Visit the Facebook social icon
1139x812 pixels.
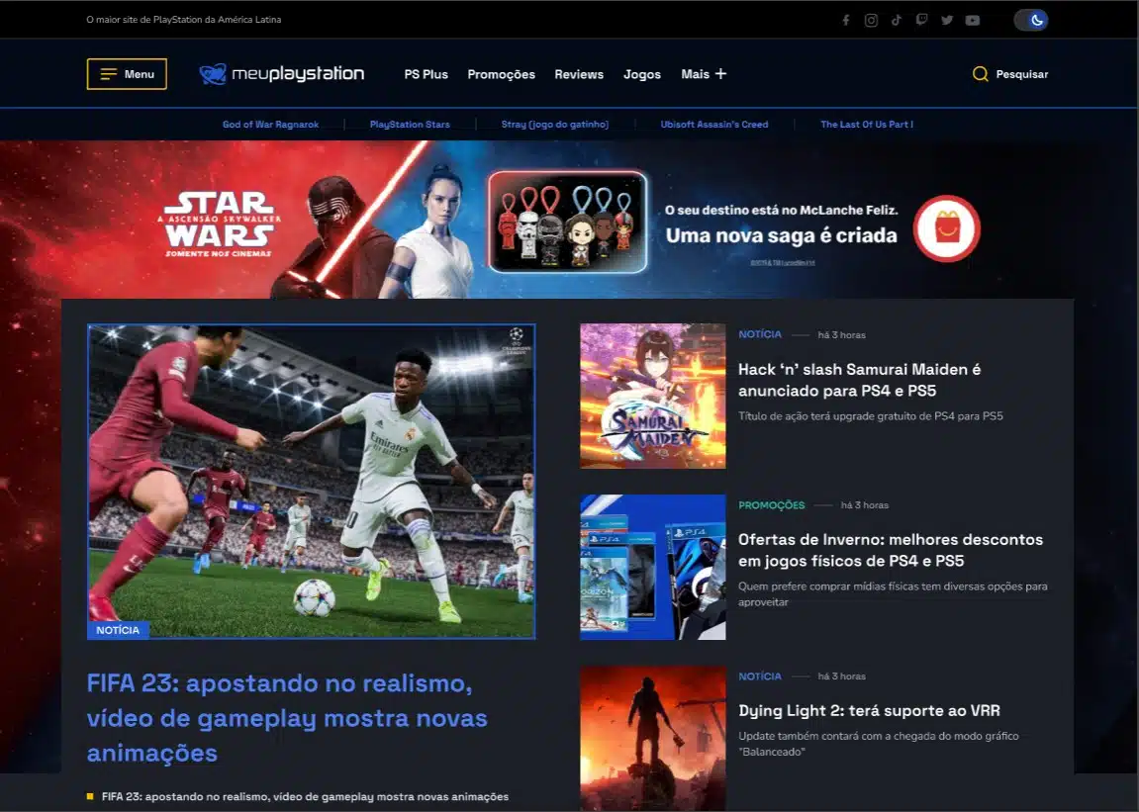(846, 19)
